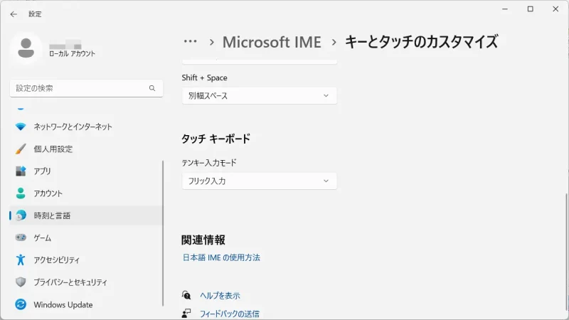Click the back arrow in the title bar
Screen dimensions: 569x320
14,14
